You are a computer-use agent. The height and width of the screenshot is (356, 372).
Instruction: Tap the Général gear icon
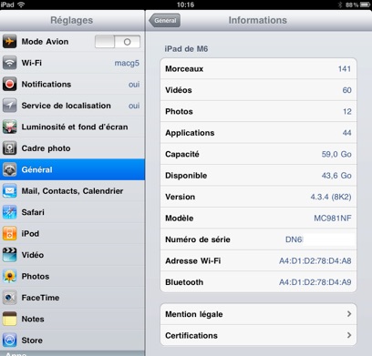point(9,169)
